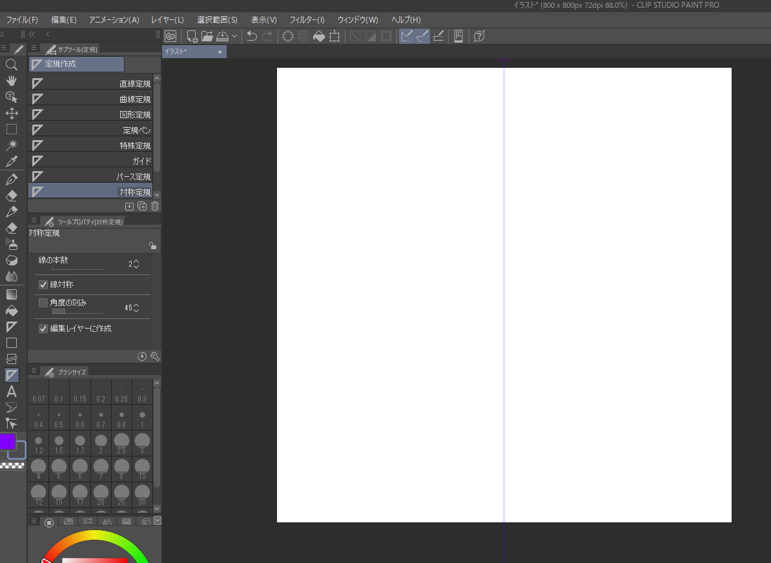Open CLIP STUDIO spiral icon in command bar

tap(170, 36)
